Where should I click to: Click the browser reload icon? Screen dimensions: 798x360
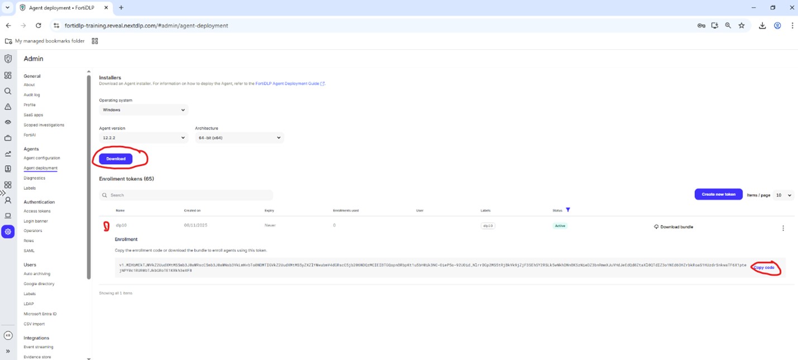[38, 25]
